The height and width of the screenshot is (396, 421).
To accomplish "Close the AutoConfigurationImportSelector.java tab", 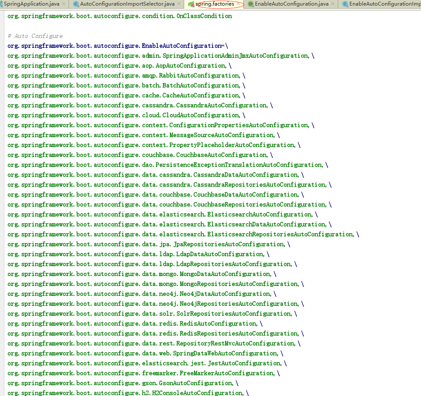I will tap(179, 4).
